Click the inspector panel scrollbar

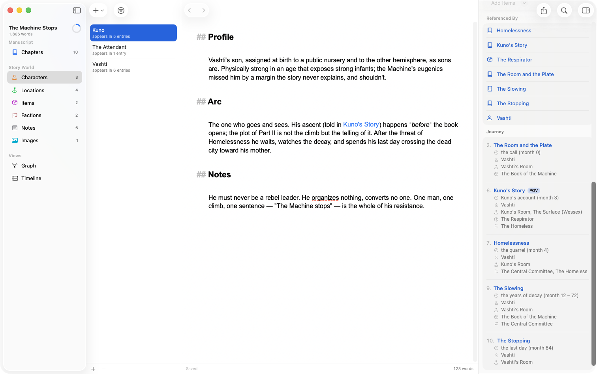tap(593, 274)
